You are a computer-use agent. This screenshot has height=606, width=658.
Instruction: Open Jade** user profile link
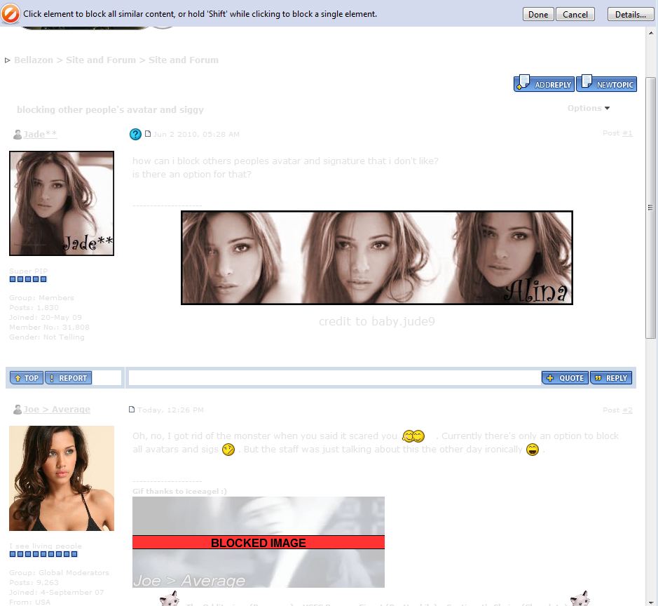coord(40,135)
